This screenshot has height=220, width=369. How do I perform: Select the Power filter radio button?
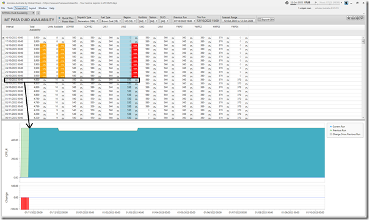(59, 21)
